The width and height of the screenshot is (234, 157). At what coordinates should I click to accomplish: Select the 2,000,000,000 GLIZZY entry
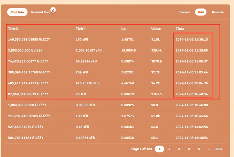[25, 50]
